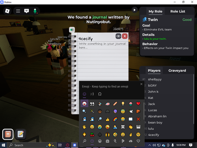197x148 pixels.
Task: Open the Graveyard tab
Action: [x=177, y=71]
